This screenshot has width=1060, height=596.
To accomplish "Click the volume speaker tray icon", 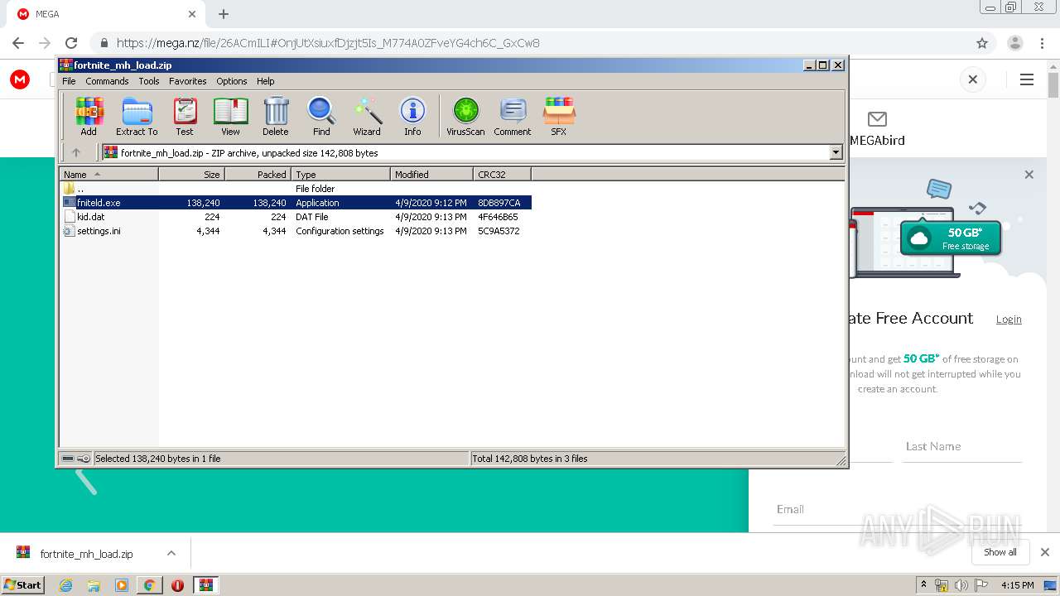I will 961,585.
